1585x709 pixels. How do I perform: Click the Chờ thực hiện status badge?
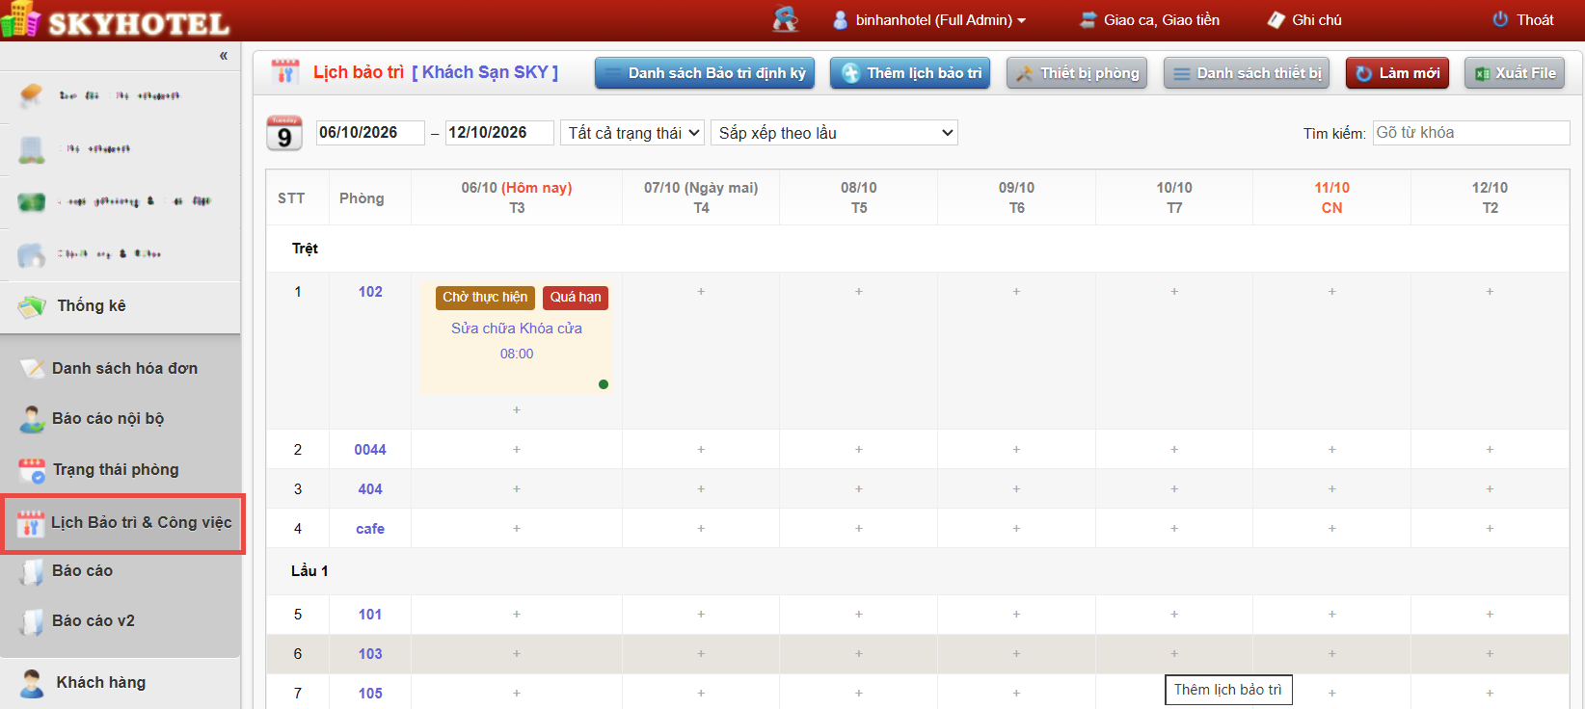(x=485, y=298)
